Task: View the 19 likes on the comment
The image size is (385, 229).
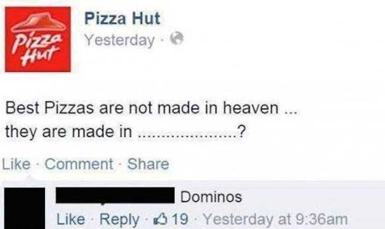Action: coord(180,219)
